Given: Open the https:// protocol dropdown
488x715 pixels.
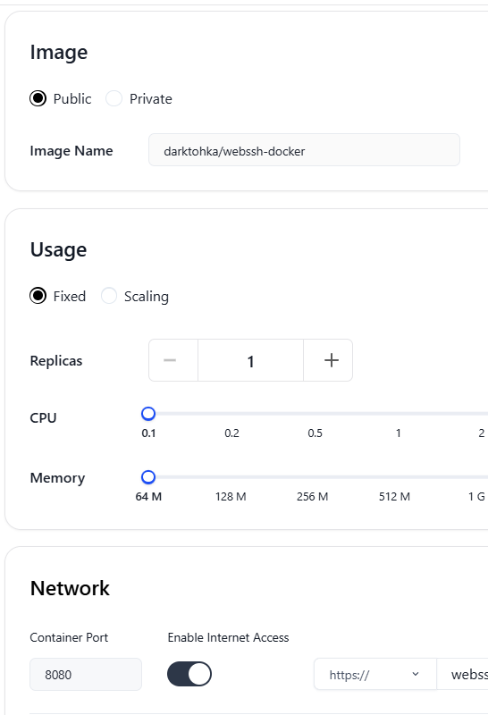Looking at the screenshot, I should coord(374,674).
